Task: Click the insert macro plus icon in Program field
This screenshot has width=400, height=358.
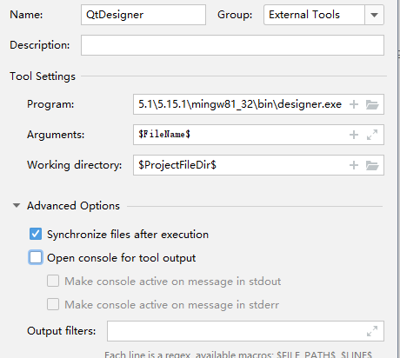Action: 354,104
